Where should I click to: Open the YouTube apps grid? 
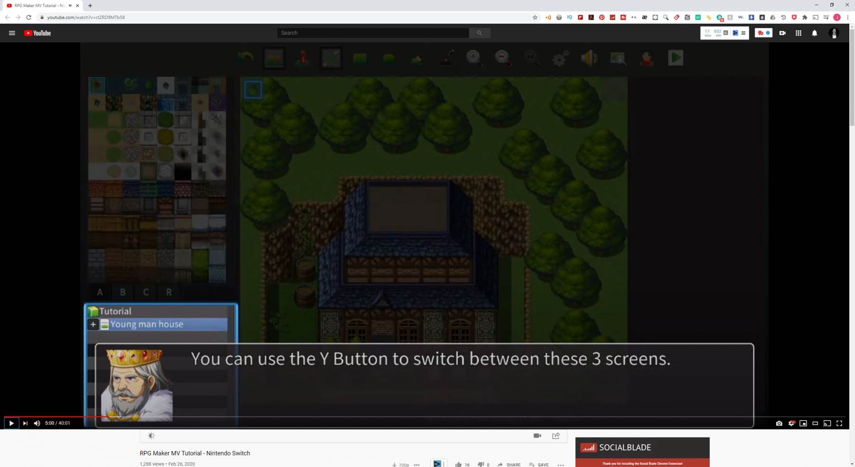tap(798, 33)
